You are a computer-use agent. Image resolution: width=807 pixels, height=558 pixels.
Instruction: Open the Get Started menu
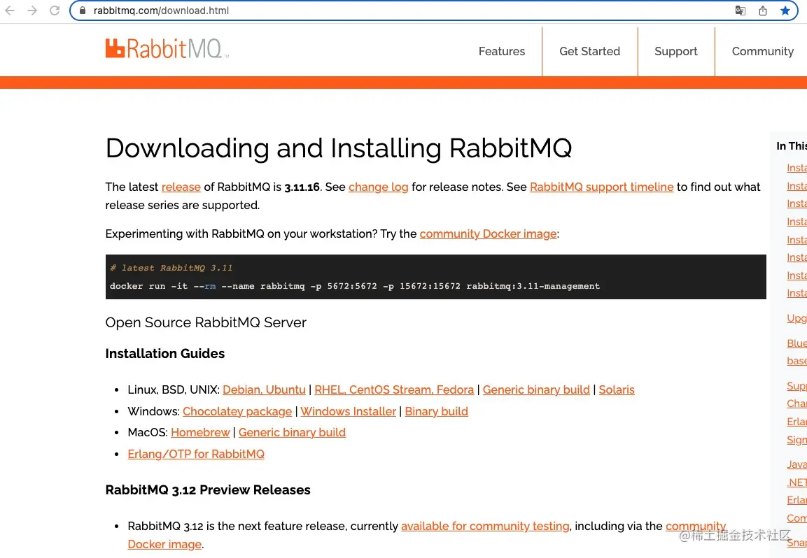point(590,52)
